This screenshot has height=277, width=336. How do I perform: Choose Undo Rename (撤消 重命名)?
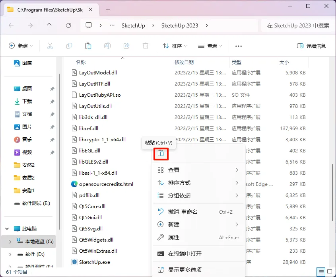(x=198, y=212)
